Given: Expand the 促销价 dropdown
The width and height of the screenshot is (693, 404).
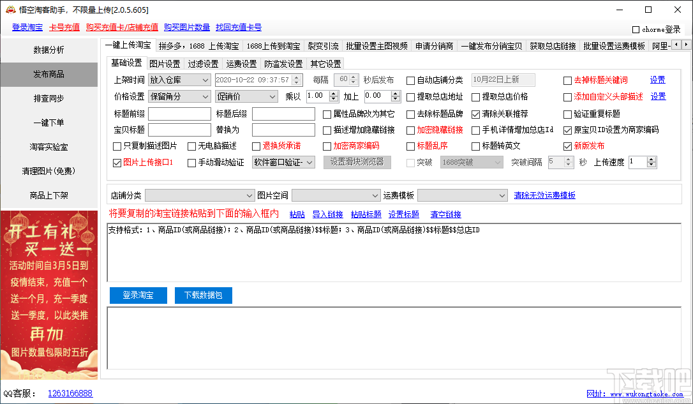Looking at the screenshot, I should pos(246,96).
